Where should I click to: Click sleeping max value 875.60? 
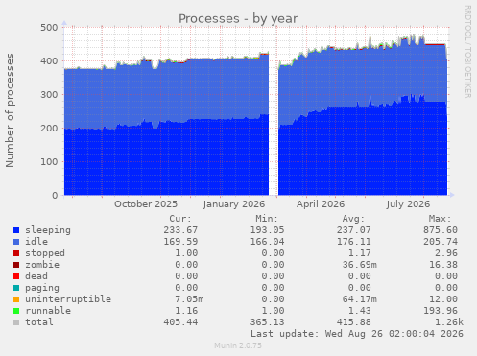pyautogui.click(x=441, y=230)
